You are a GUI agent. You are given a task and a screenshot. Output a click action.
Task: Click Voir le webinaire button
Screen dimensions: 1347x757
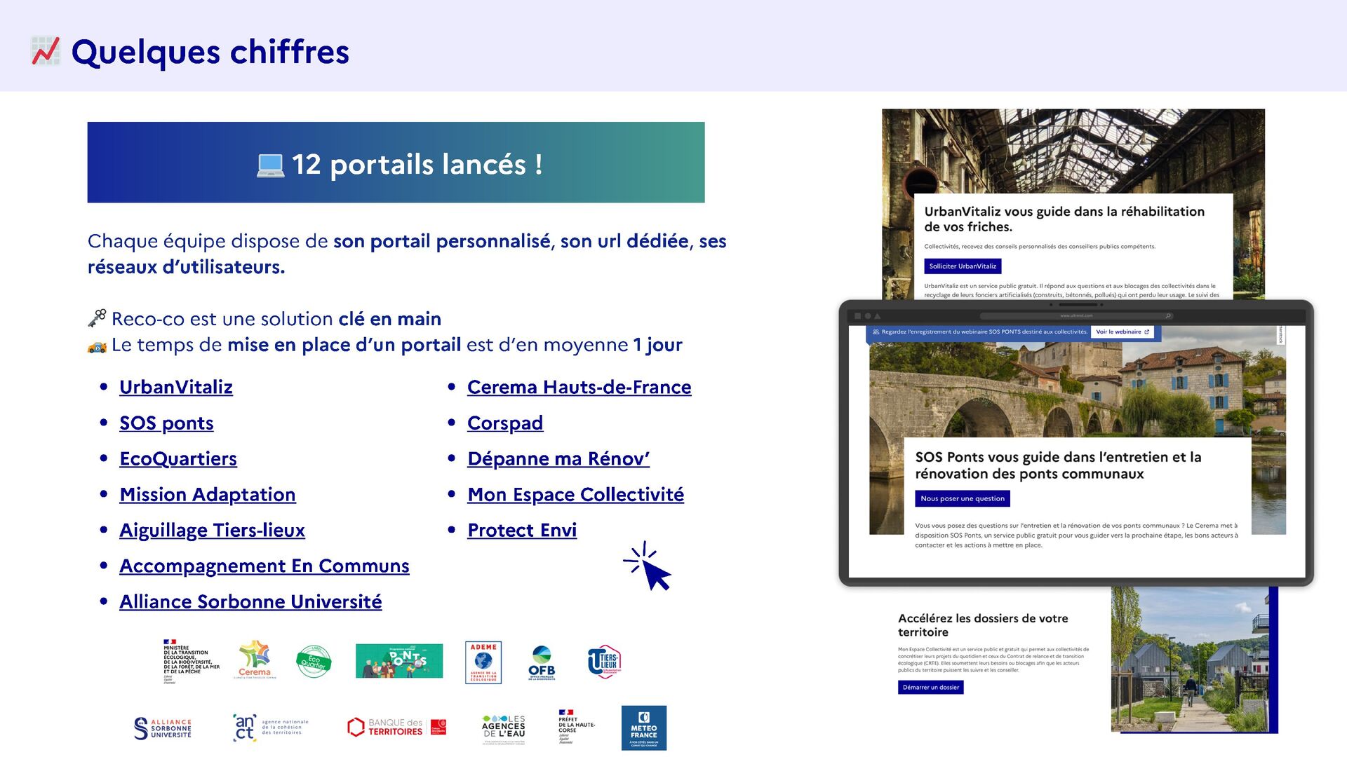click(x=1122, y=332)
